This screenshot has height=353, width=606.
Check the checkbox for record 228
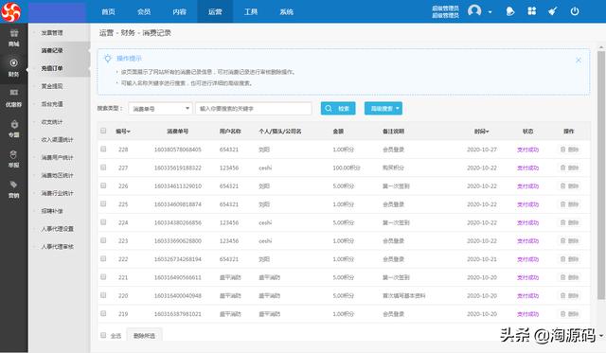click(x=103, y=149)
